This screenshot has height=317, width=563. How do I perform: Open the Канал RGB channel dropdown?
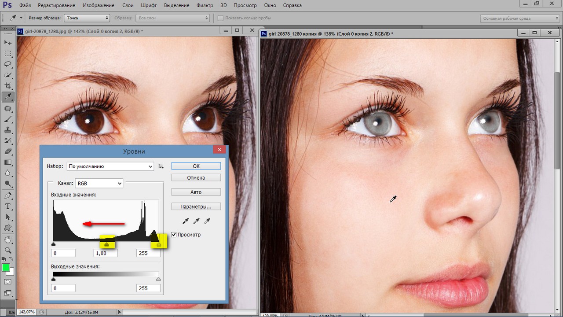(99, 183)
